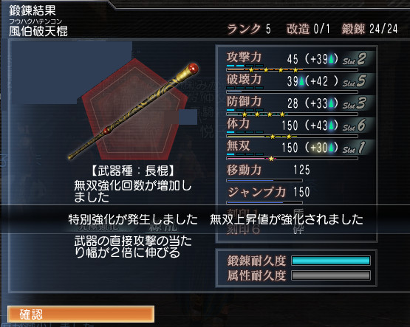Click the green up arrow next to +30 無双
The width and height of the screenshot is (410, 327).
coord(331,148)
